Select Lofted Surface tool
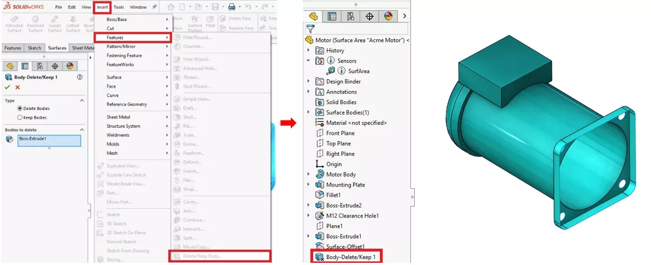651x265 pixels. (x=73, y=24)
